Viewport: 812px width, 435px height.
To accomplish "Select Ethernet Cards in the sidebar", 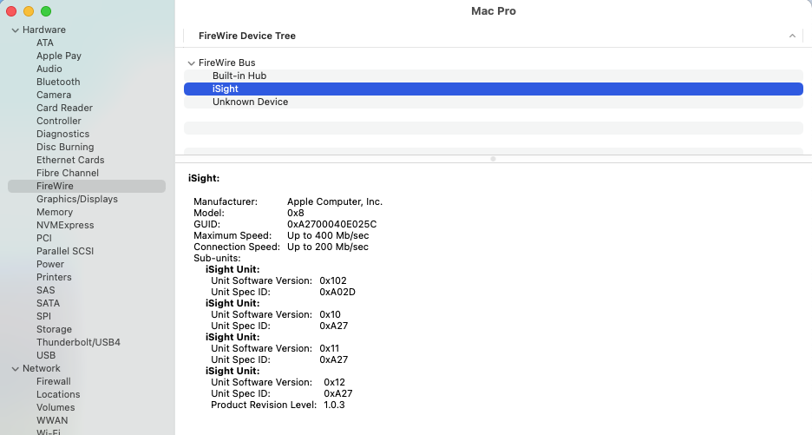I will pyautogui.click(x=70, y=160).
